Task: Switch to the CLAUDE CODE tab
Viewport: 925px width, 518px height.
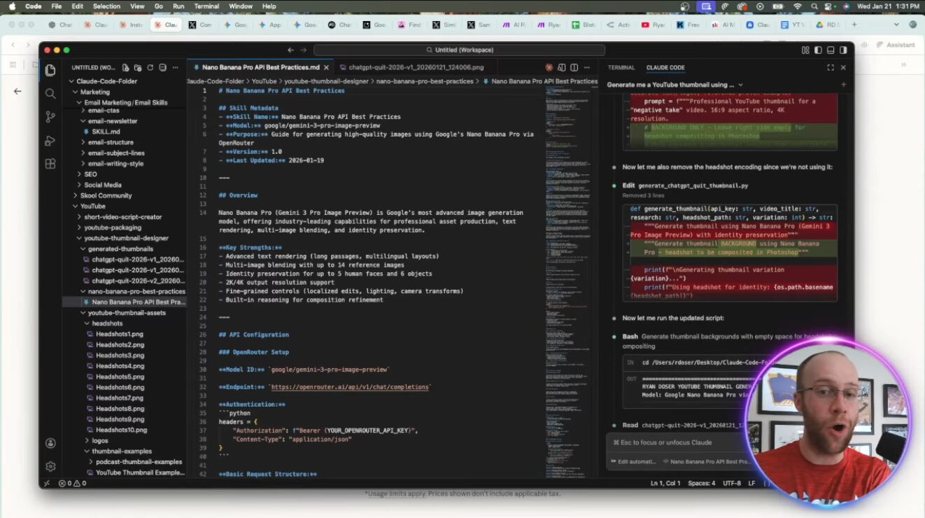Action: pyautogui.click(x=665, y=68)
